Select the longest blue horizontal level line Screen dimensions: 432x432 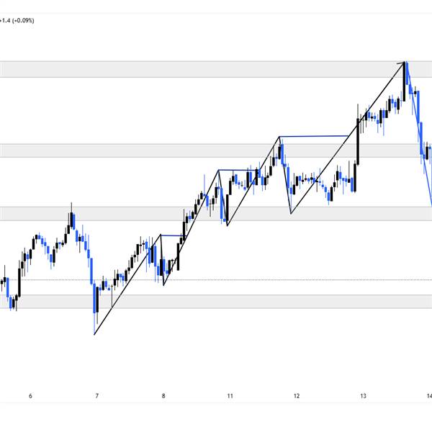[x=317, y=135]
